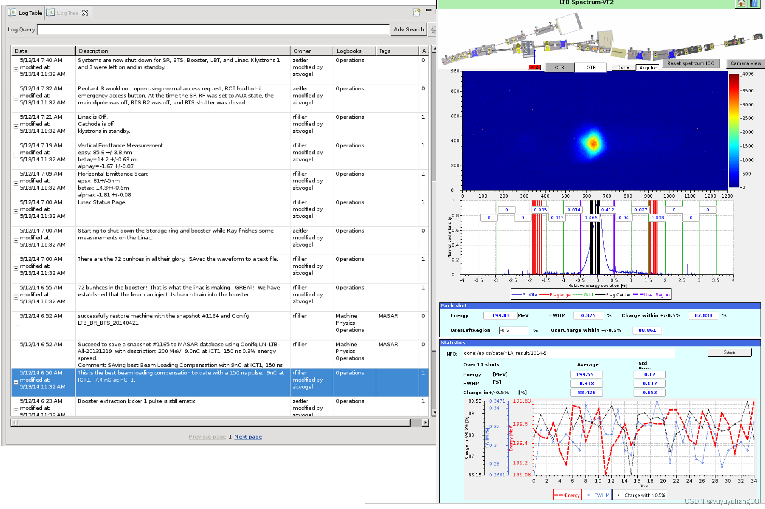Image resolution: width=765 pixels, height=509 pixels.
Task: Open the log query settings gear
Action: click(434, 29)
